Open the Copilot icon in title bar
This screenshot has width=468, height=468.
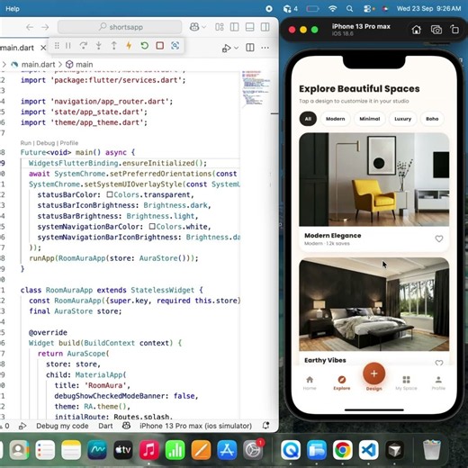pyautogui.click(x=194, y=27)
